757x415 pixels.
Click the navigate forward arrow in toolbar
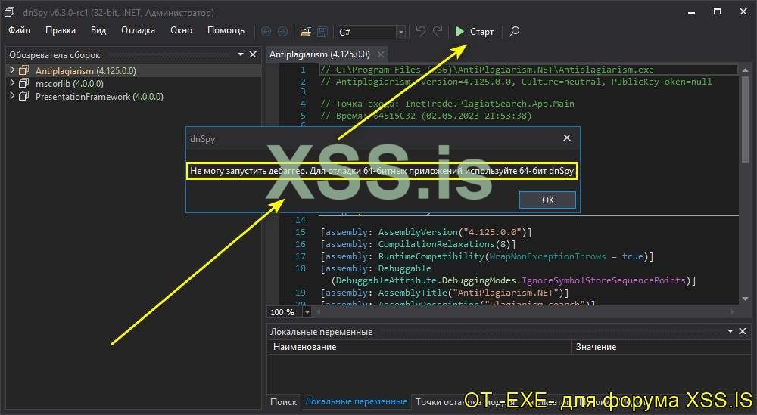click(282, 32)
